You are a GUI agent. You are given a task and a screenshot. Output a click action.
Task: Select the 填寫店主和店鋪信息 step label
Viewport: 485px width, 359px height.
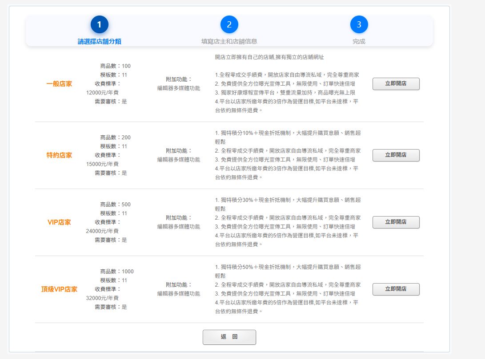(229, 41)
